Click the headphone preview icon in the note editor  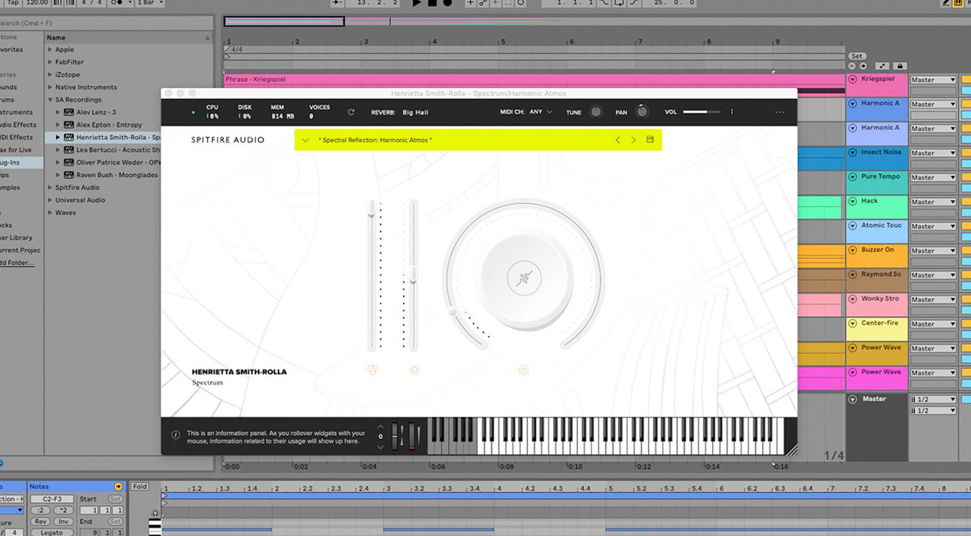[155, 513]
